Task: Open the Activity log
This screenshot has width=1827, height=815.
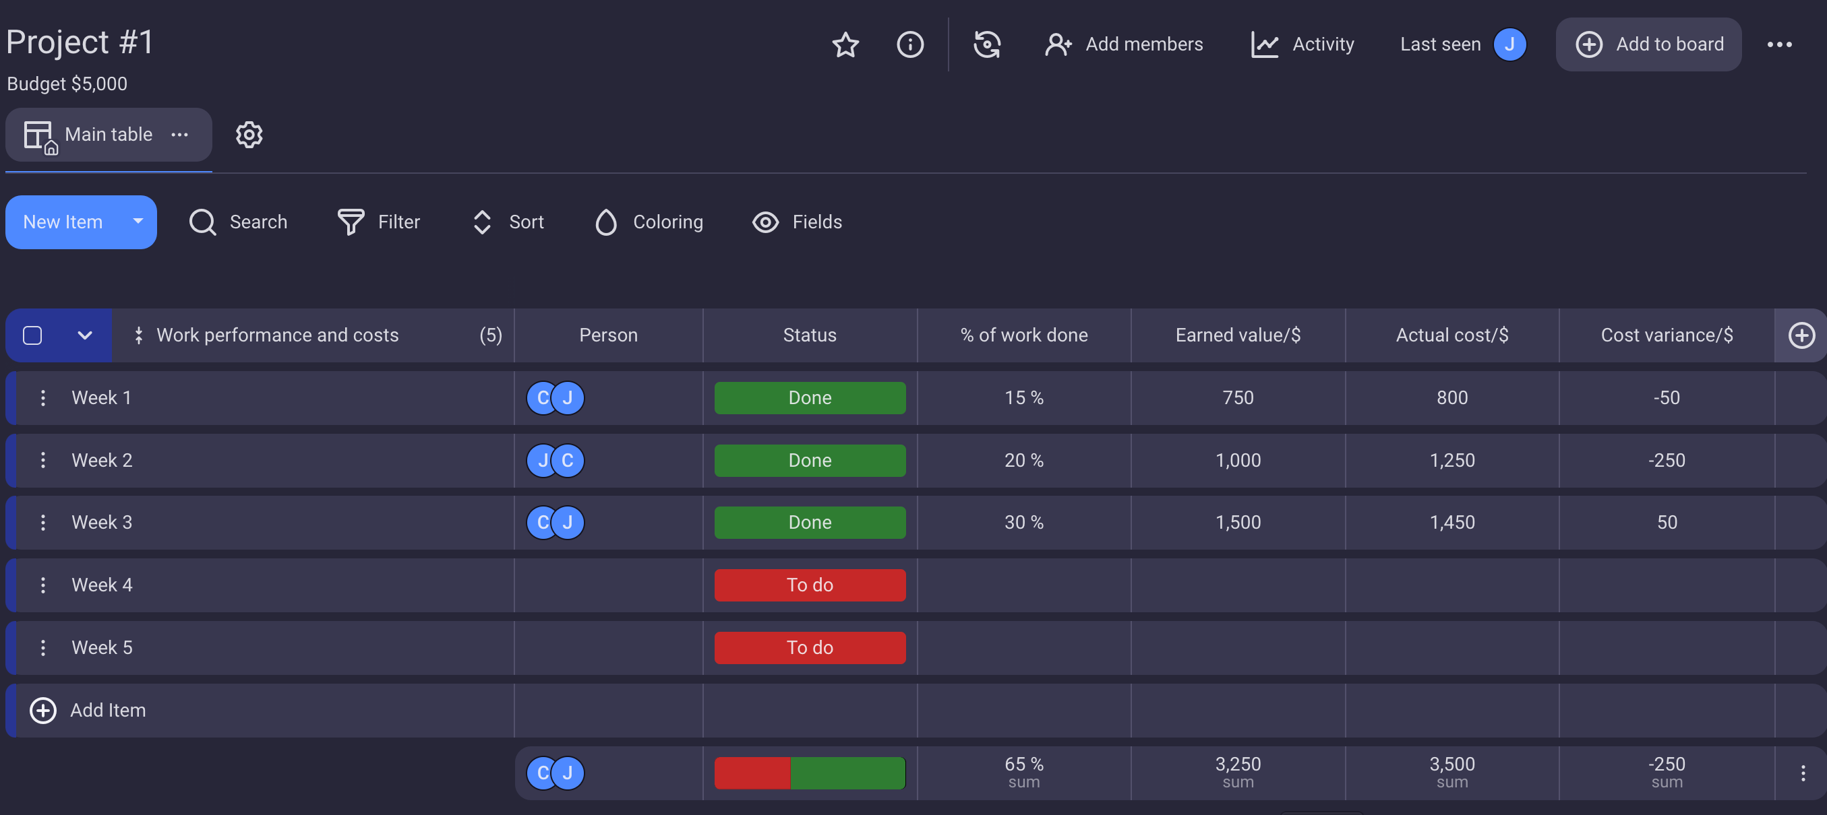Action: point(1302,44)
